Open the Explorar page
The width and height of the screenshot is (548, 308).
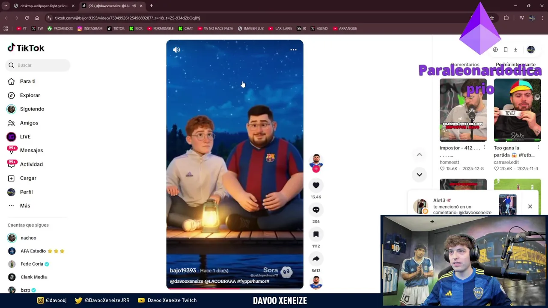(30, 95)
